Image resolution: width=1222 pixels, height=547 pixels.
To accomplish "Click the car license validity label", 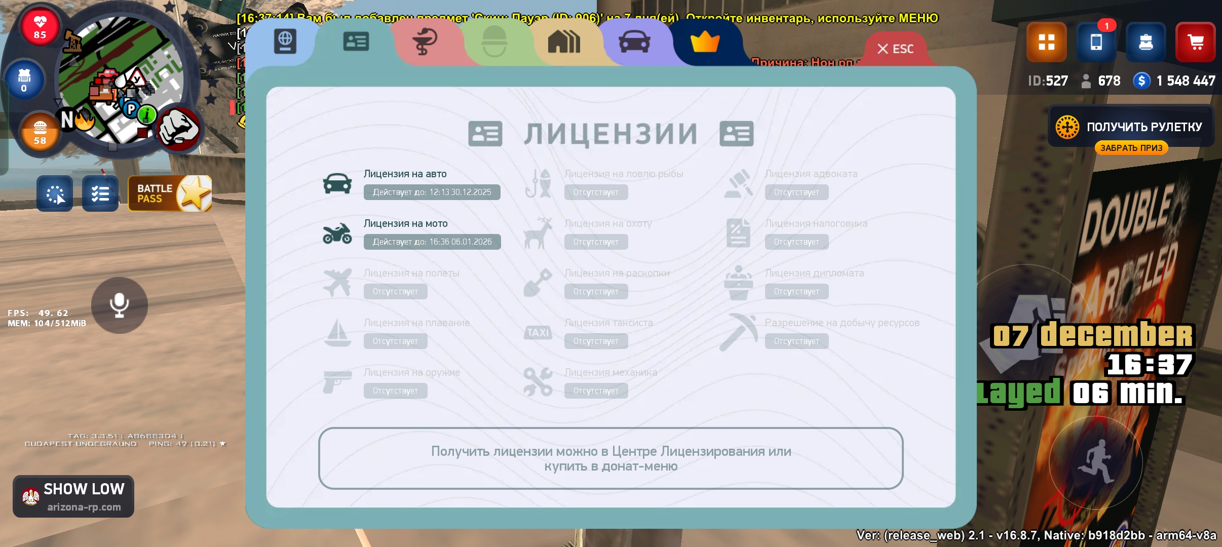I will [432, 192].
